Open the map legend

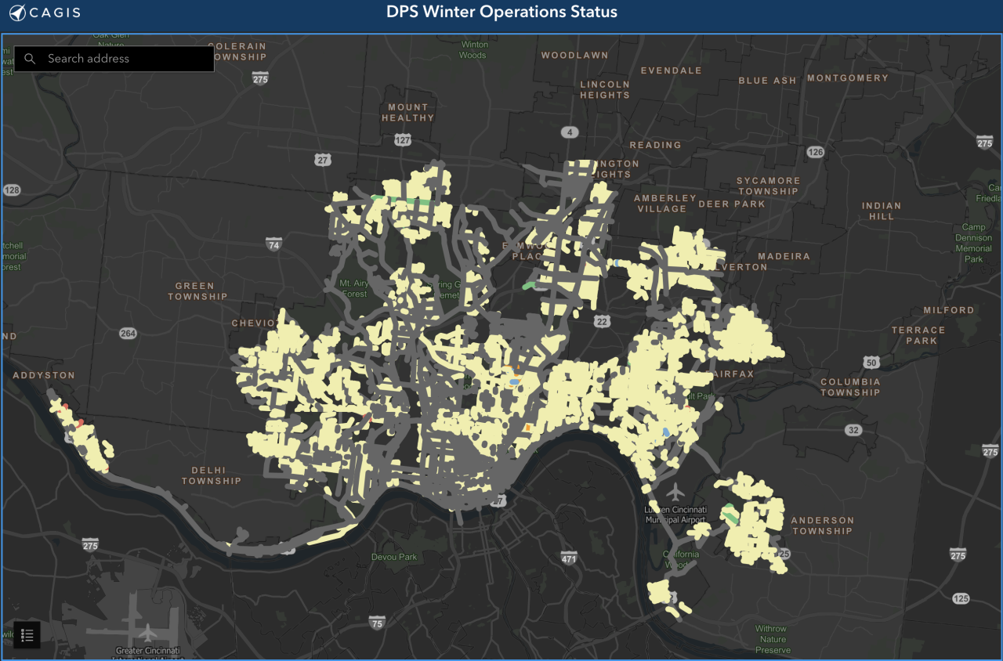tap(27, 634)
